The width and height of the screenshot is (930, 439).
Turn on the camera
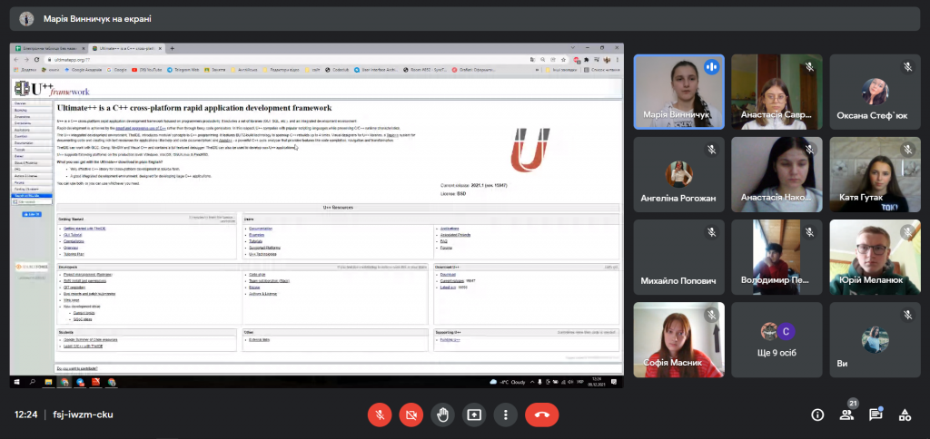click(x=411, y=415)
